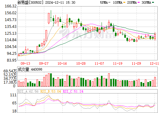
Task: Click the 111 RSI axis label
Action: point(13,95)
